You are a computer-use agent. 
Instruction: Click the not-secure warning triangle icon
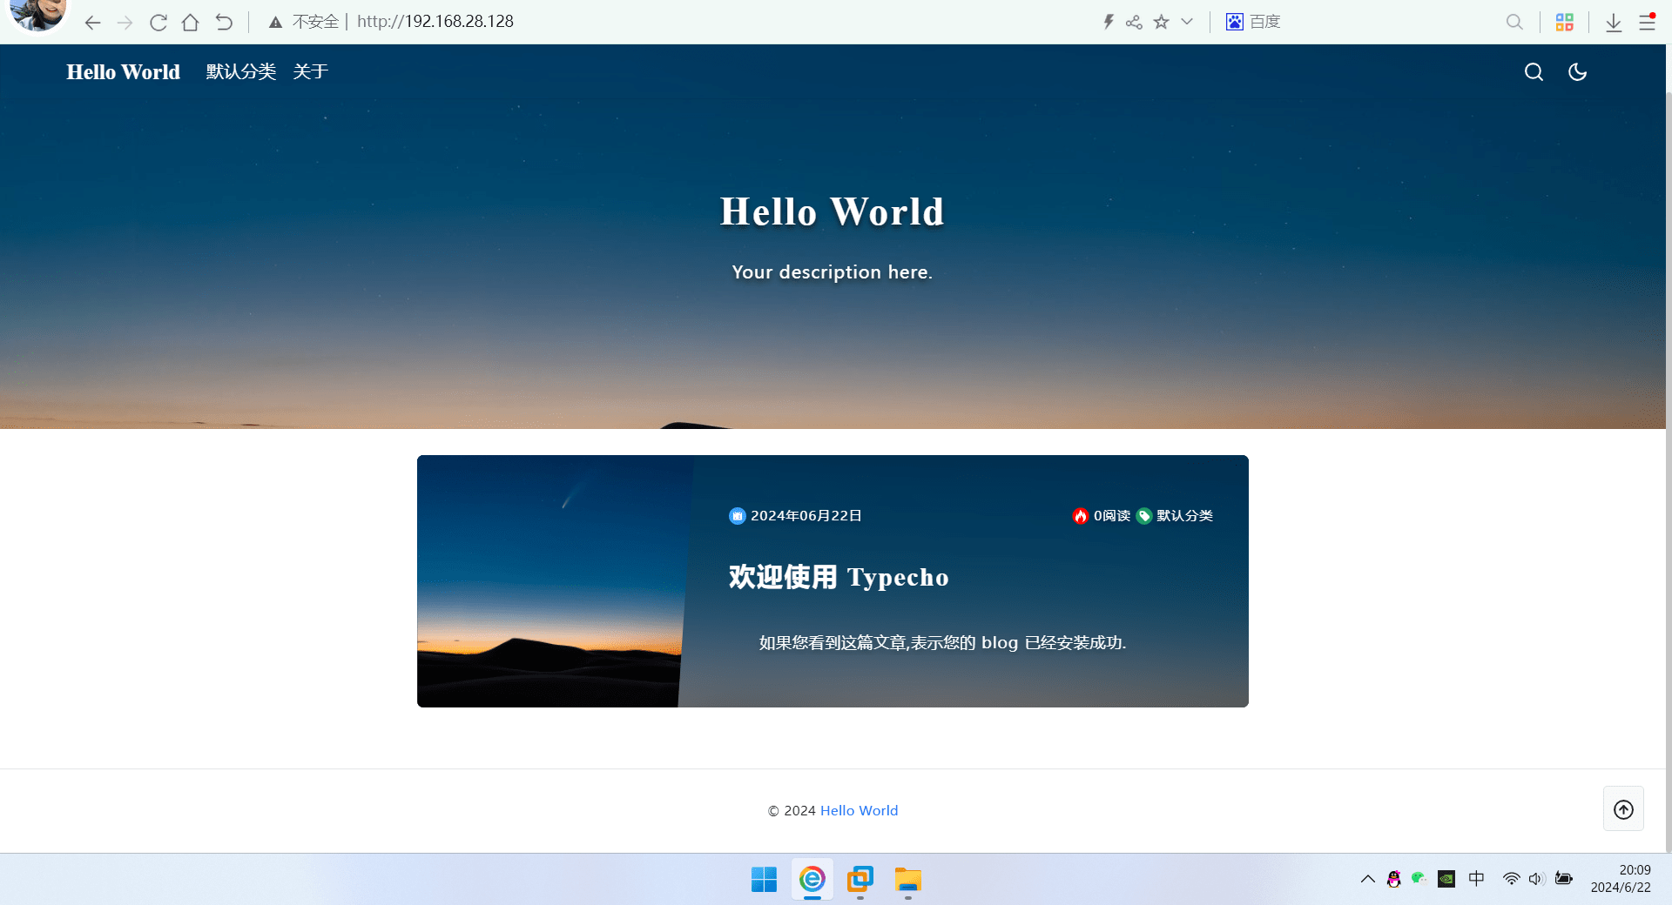coord(275,23)
